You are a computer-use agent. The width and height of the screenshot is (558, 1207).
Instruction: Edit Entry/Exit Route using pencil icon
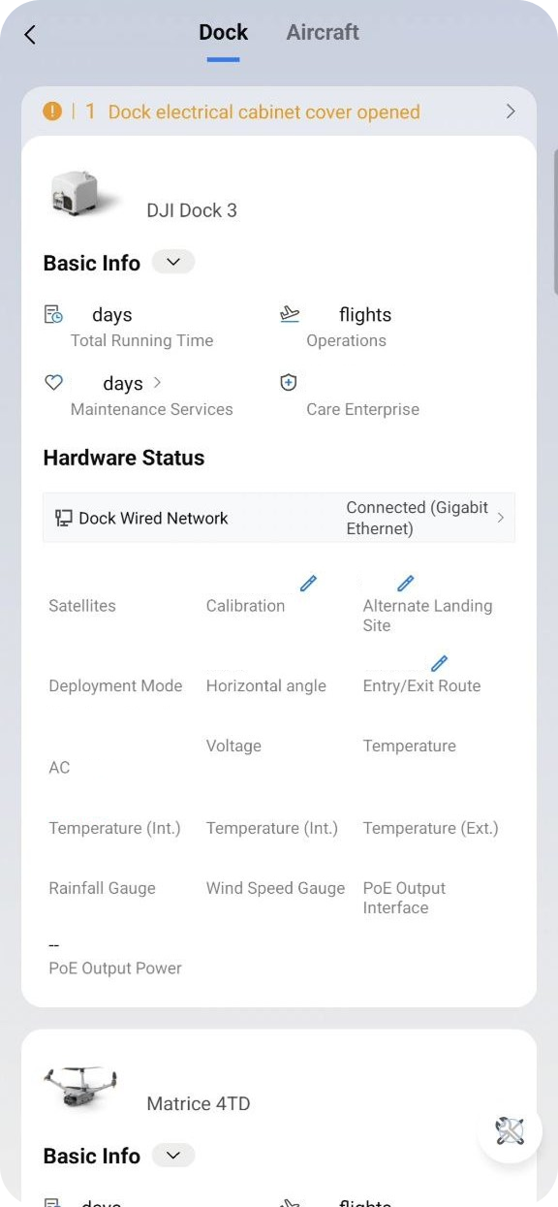[439, 662]
